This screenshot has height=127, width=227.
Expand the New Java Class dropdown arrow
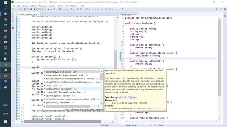tap(83, 9)
